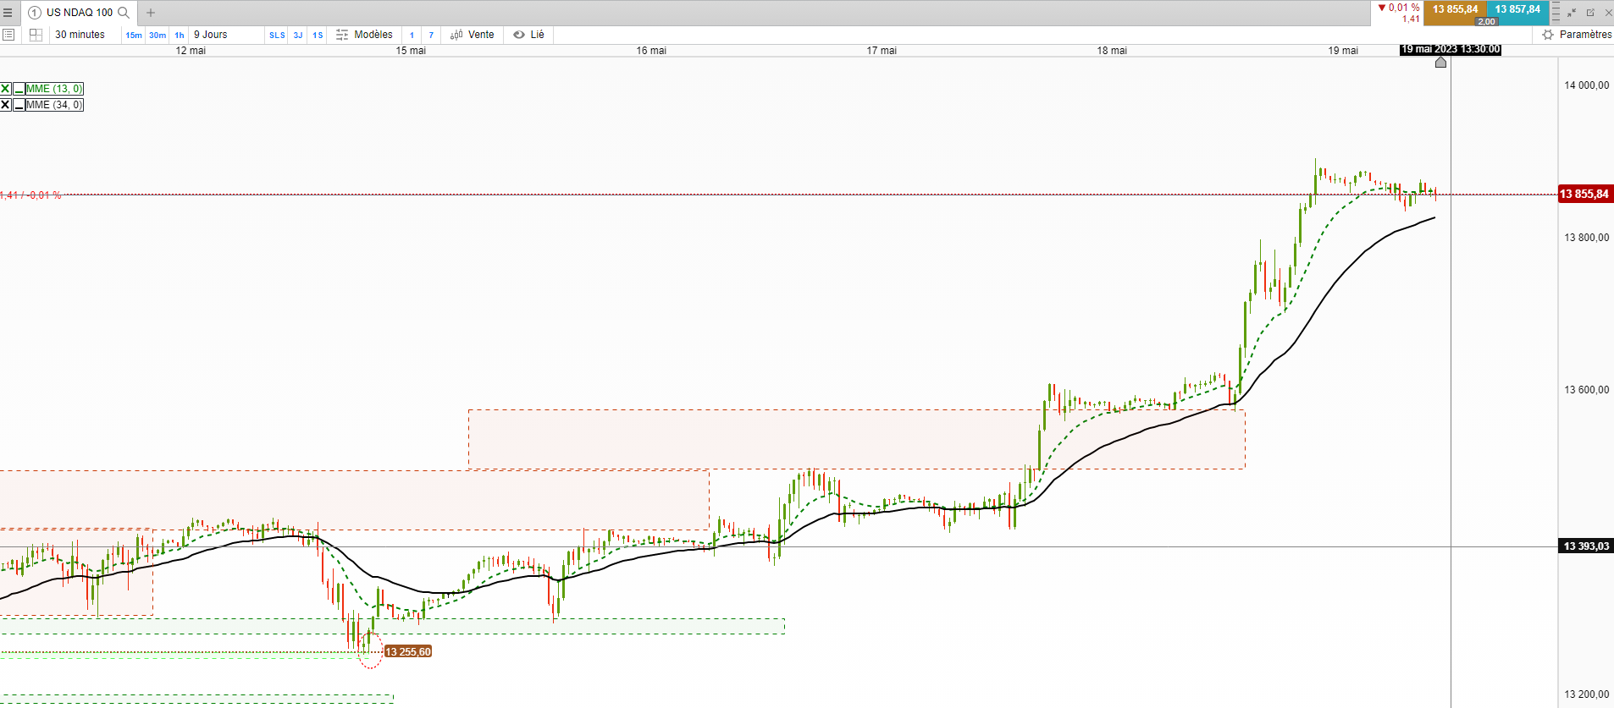Pop out the chart to new window
This screenshot has height=708, width=1614.
point(1590,13)
